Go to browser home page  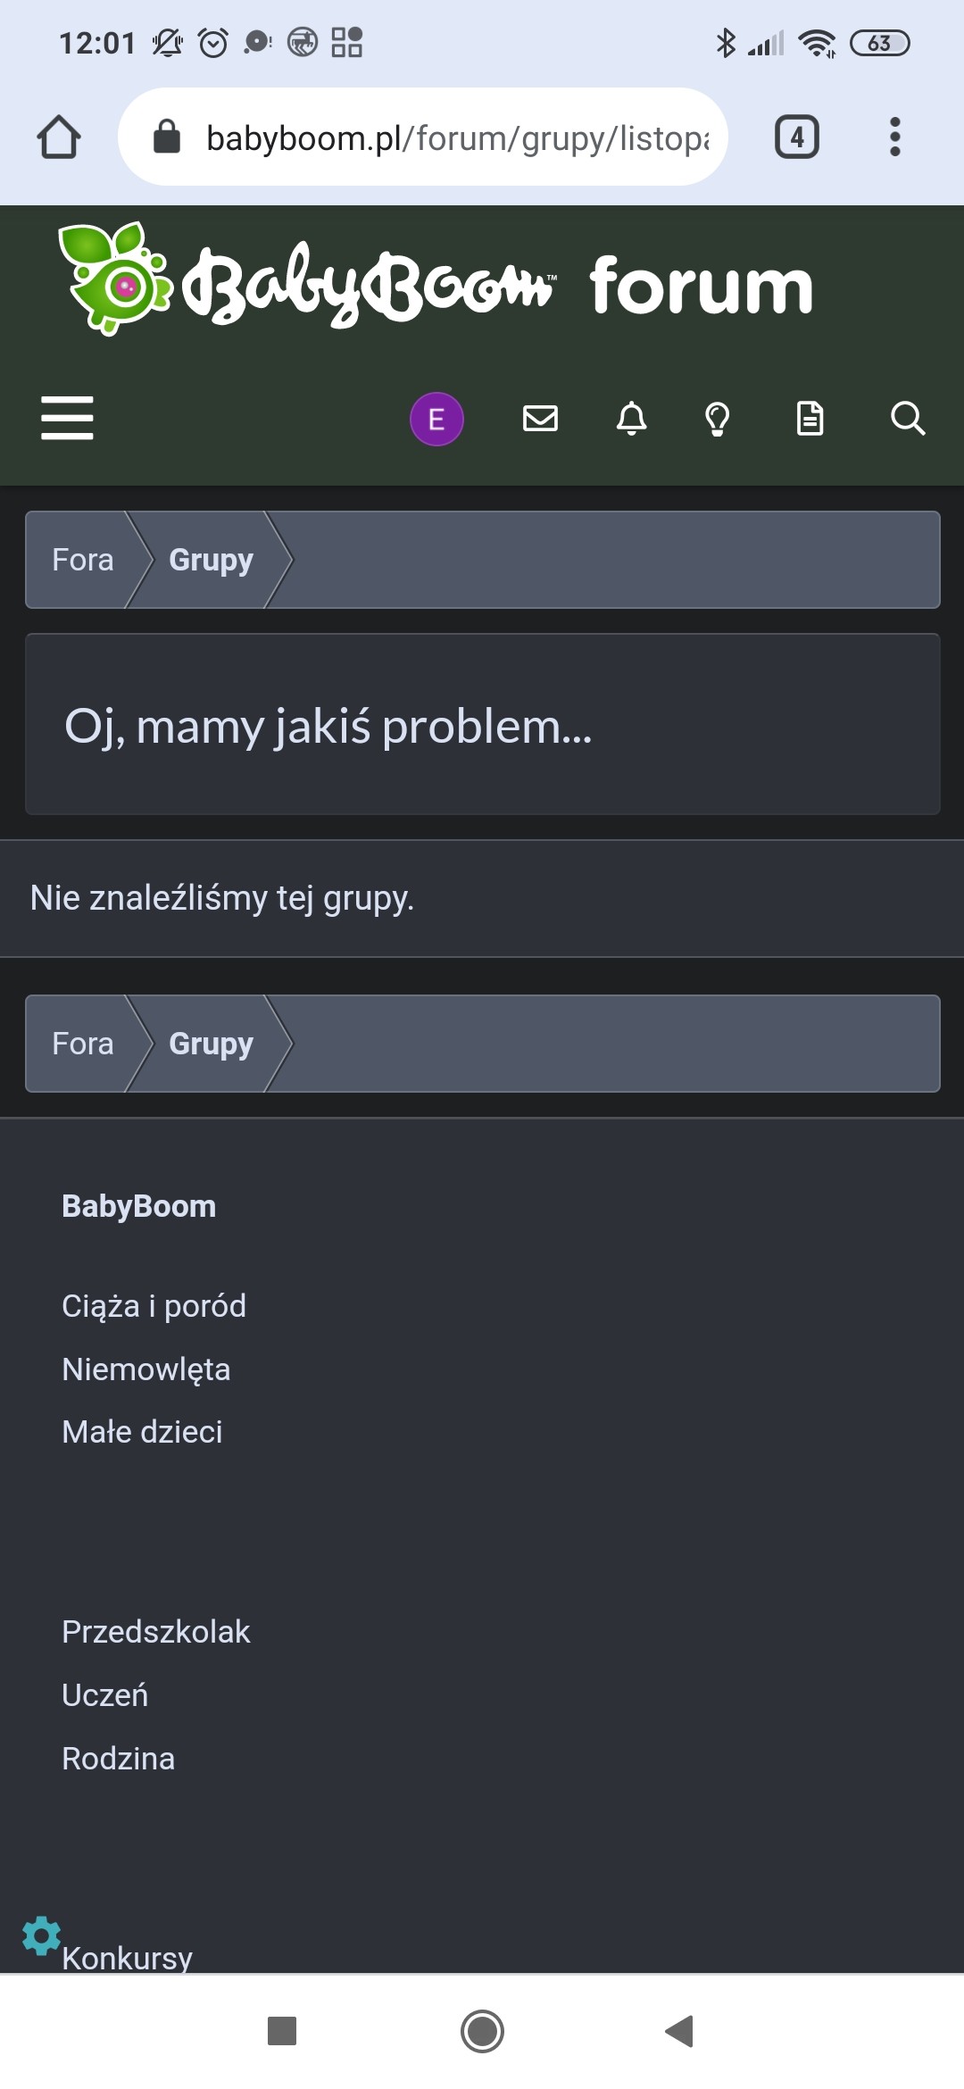pos(59,137)
